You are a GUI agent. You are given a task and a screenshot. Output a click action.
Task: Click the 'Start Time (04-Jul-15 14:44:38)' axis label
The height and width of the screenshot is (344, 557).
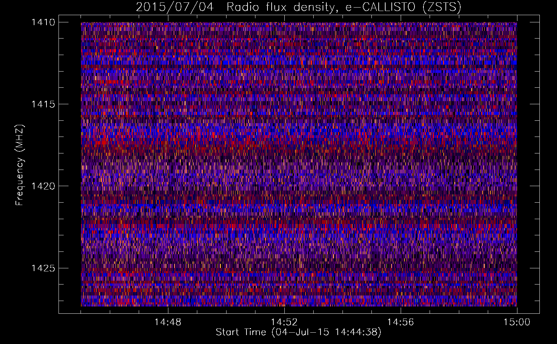point(298,332)
